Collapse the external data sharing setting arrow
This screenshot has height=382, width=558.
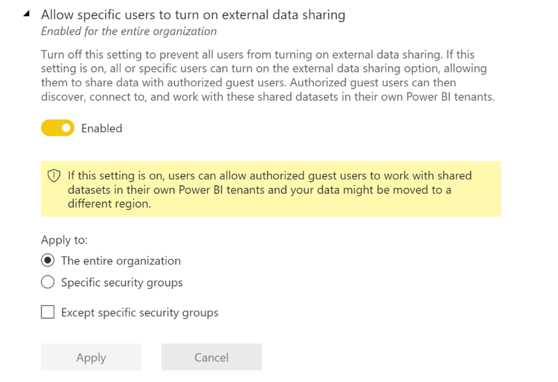click(x=27, y=14)
